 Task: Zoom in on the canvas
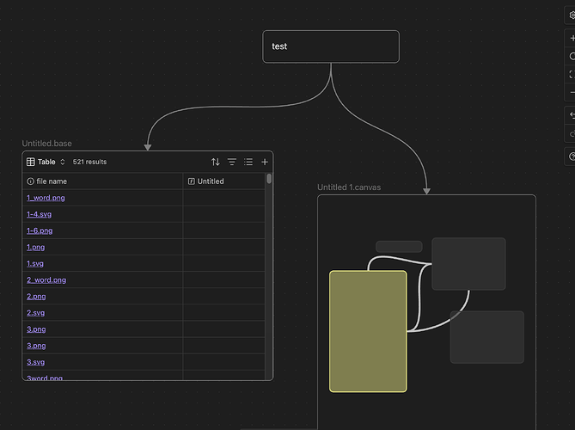tap(572, 40)
